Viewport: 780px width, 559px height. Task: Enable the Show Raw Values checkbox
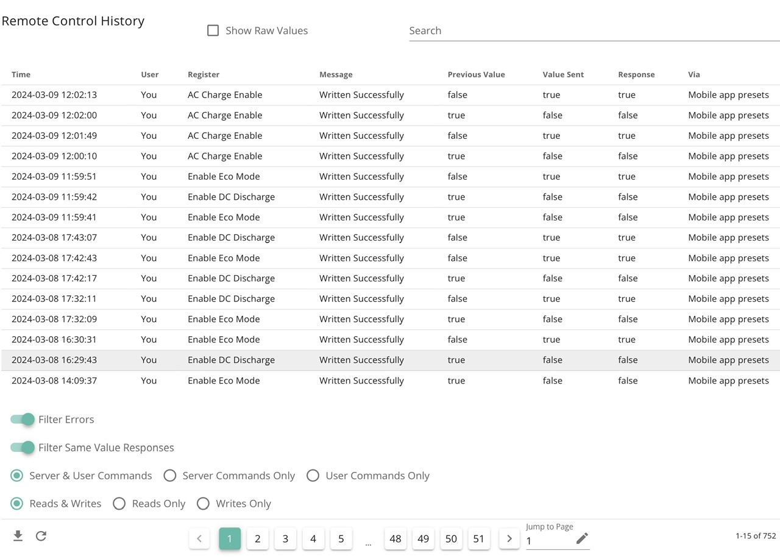(x=213, y=30)
